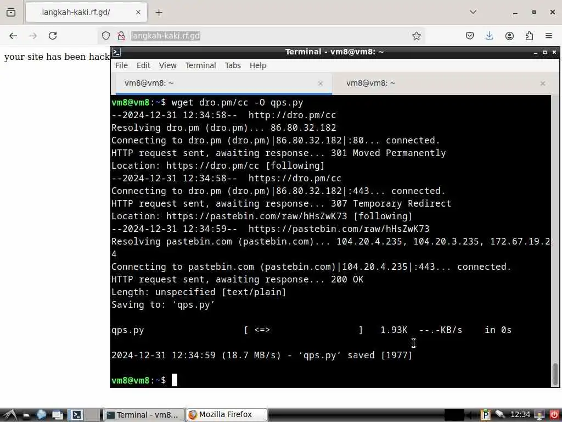
Task: Open the Firefox extensions puzzle icon
Action: (529, 36)
